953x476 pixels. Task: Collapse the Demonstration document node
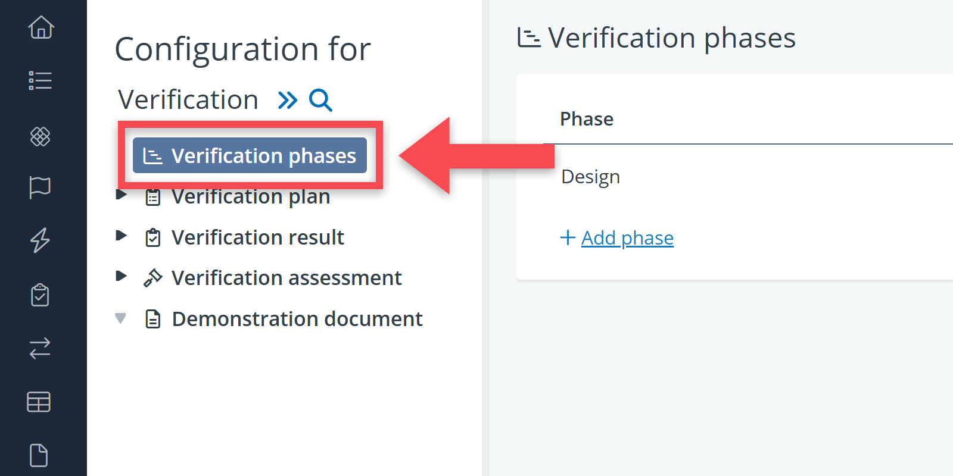pyautogui.click(x=121, y=318)
